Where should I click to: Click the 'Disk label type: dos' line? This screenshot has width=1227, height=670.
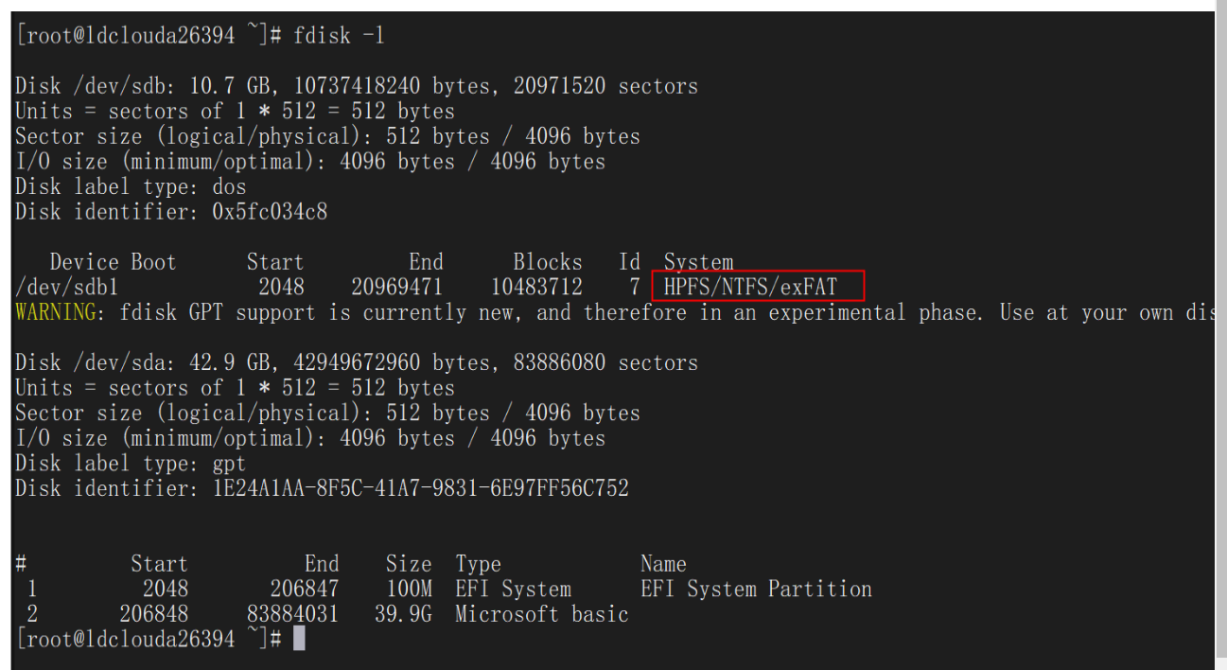pyautogui.click(x=131, y=186)
